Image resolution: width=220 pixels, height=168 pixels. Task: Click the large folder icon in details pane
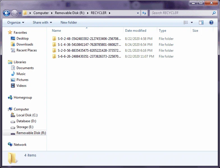point(12,158)
